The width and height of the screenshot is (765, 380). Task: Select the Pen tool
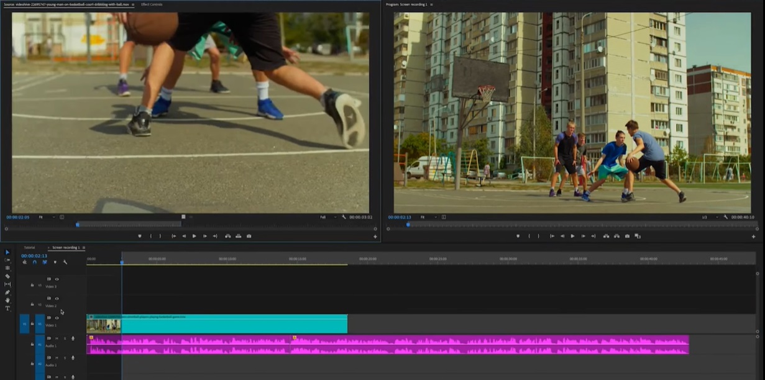click(x=7, y=292)
